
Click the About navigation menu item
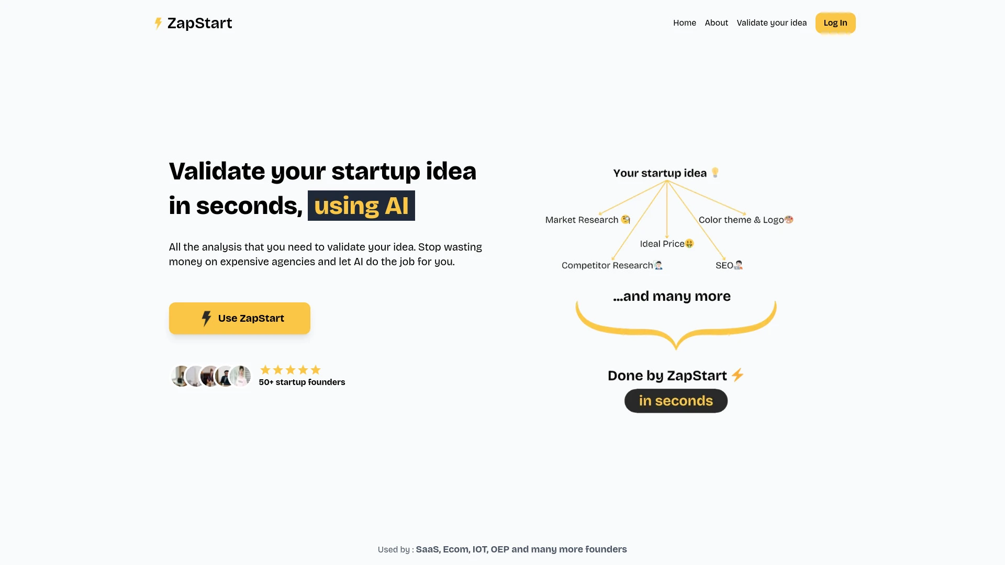(717, 23)
